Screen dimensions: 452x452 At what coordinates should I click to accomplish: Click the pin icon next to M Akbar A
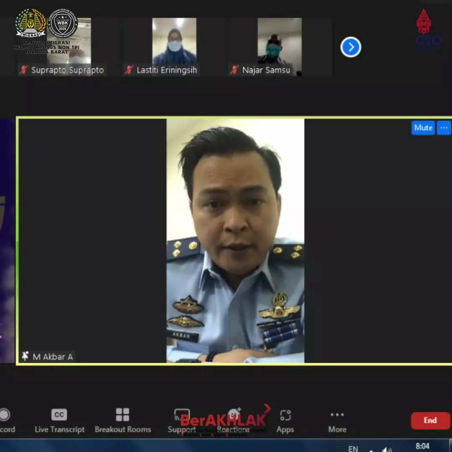pos(26,356)
